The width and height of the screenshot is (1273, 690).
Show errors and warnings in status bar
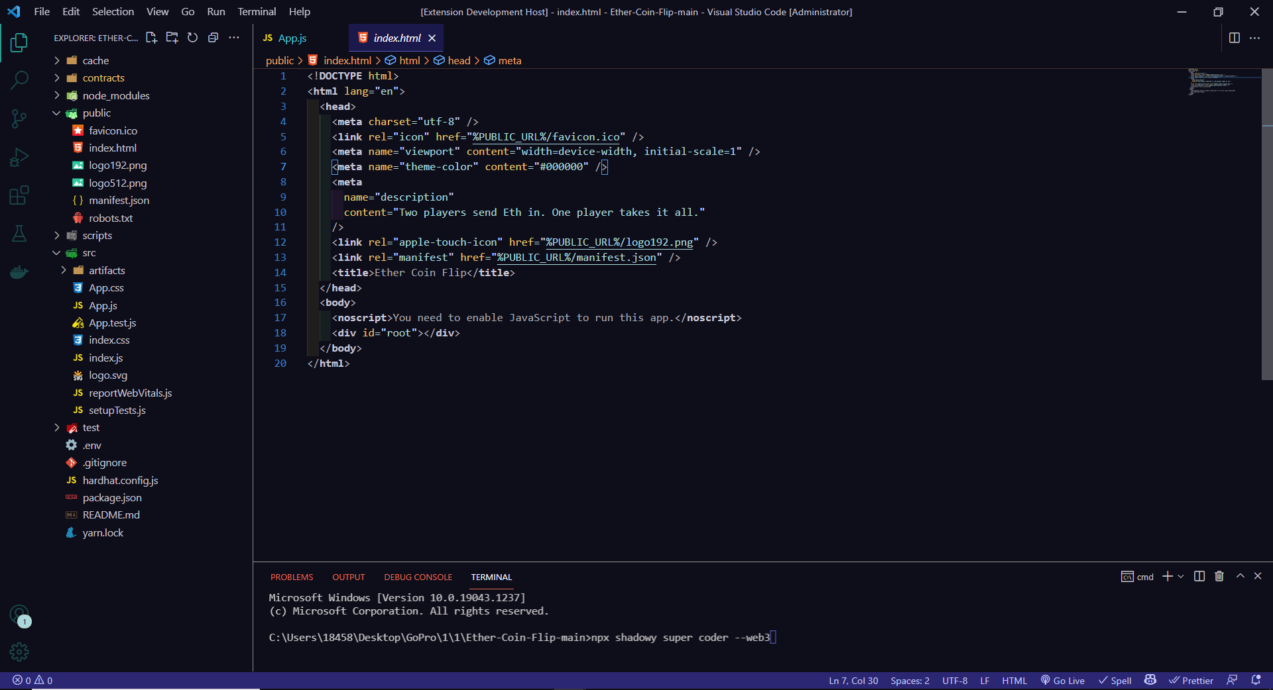(32, 681)
